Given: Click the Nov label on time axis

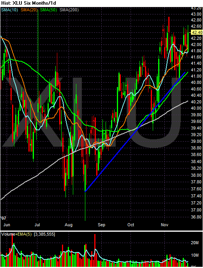Looking at the screenshot, I should [164, 225].
